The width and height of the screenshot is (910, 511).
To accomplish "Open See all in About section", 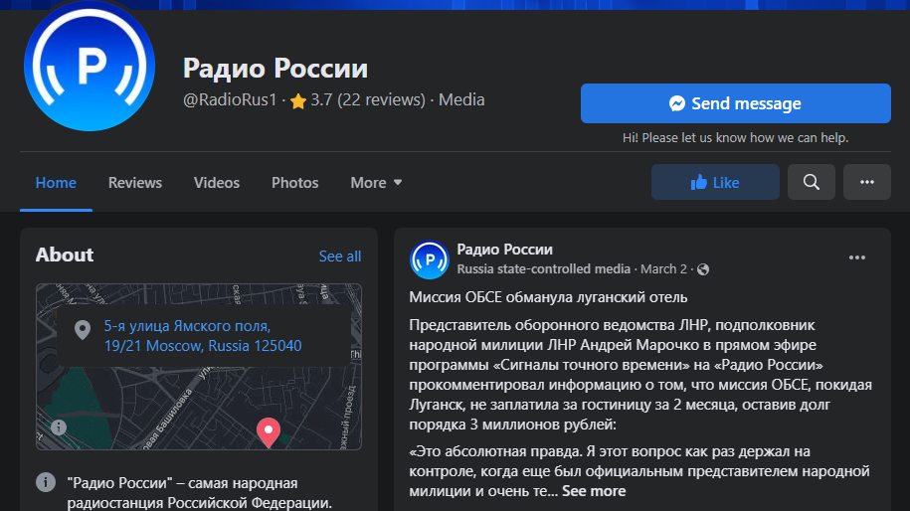I will (339, 256).
